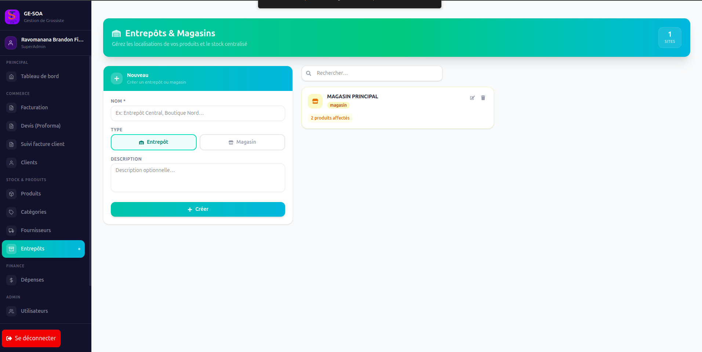This screenshot has height=352, width=702.
Task: Click the dollar icon beside Dépenses
Action: click(11, 280)
